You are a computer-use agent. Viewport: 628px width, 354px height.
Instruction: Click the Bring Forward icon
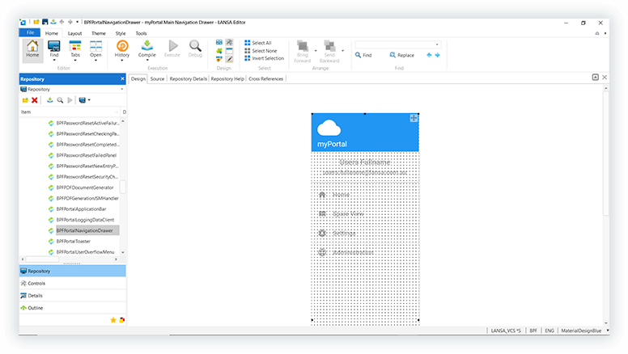[303, 46]
